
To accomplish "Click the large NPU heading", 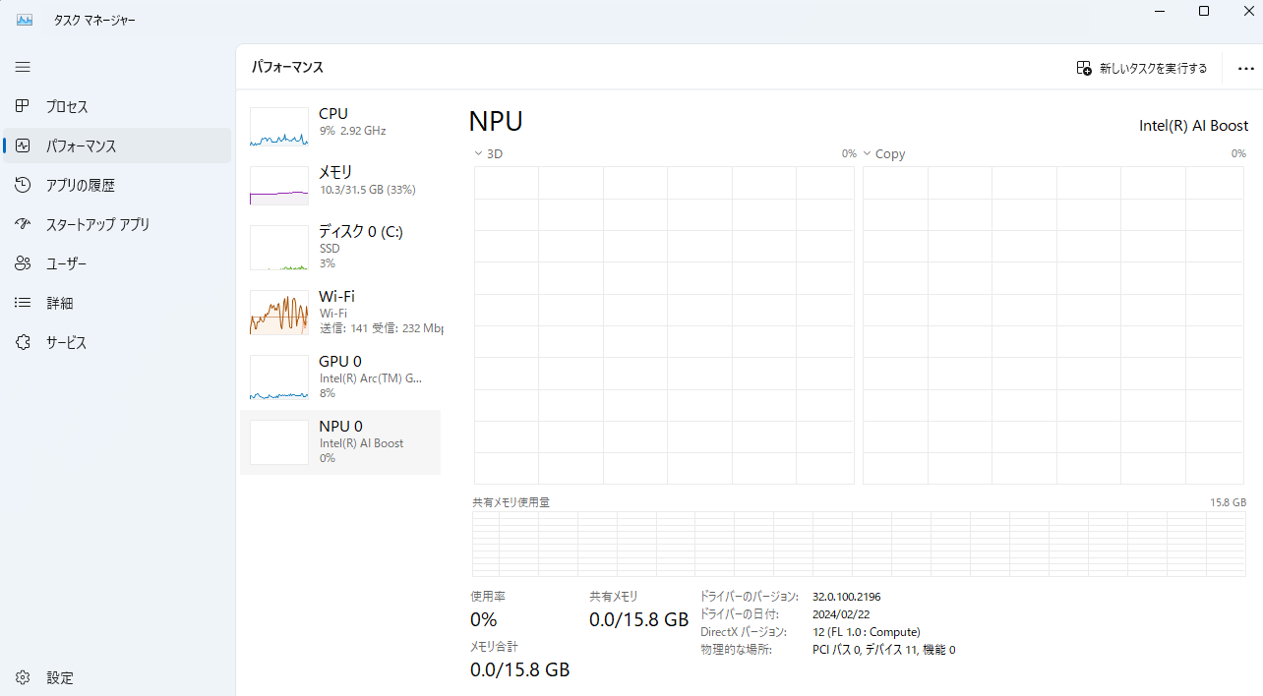I will [496, 121].
